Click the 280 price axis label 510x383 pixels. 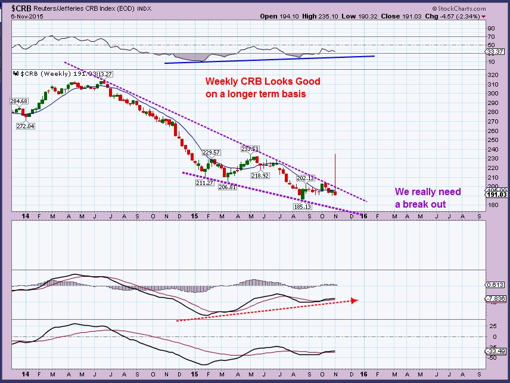click(494, 112)
